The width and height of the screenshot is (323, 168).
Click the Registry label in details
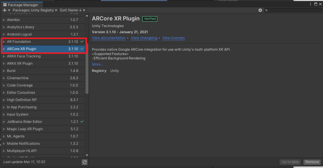coord(99,71)
